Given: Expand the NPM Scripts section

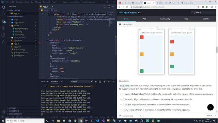Looking at the screenshot, I should (14, 111).
